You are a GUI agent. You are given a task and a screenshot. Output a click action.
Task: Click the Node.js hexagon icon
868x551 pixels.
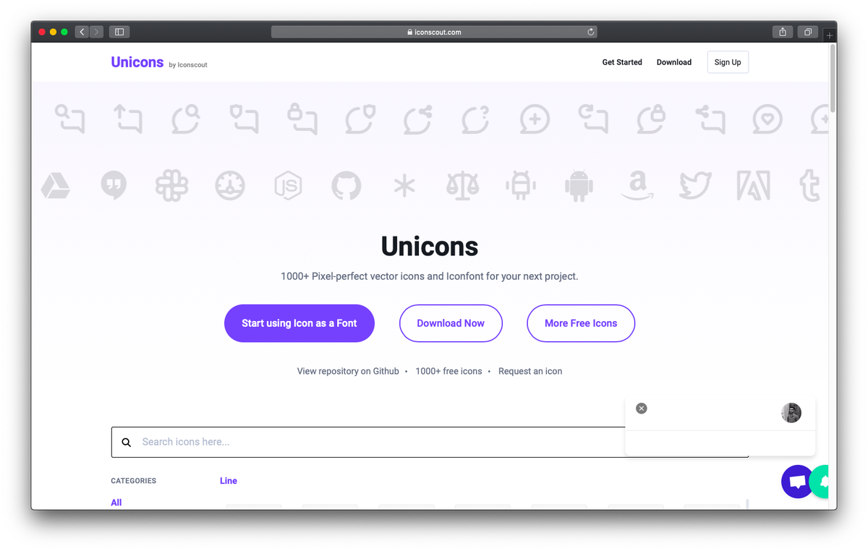pyautogui.click(x=288, y=186)
